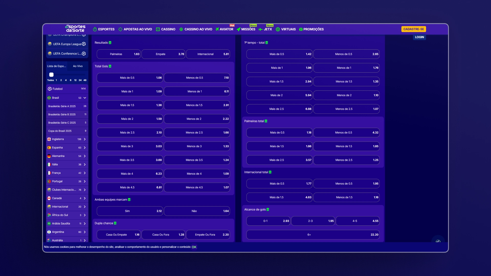This screenshot has height=276, width=491.
Task: Click the Brasil flag icon
Action: click(49, 98)
